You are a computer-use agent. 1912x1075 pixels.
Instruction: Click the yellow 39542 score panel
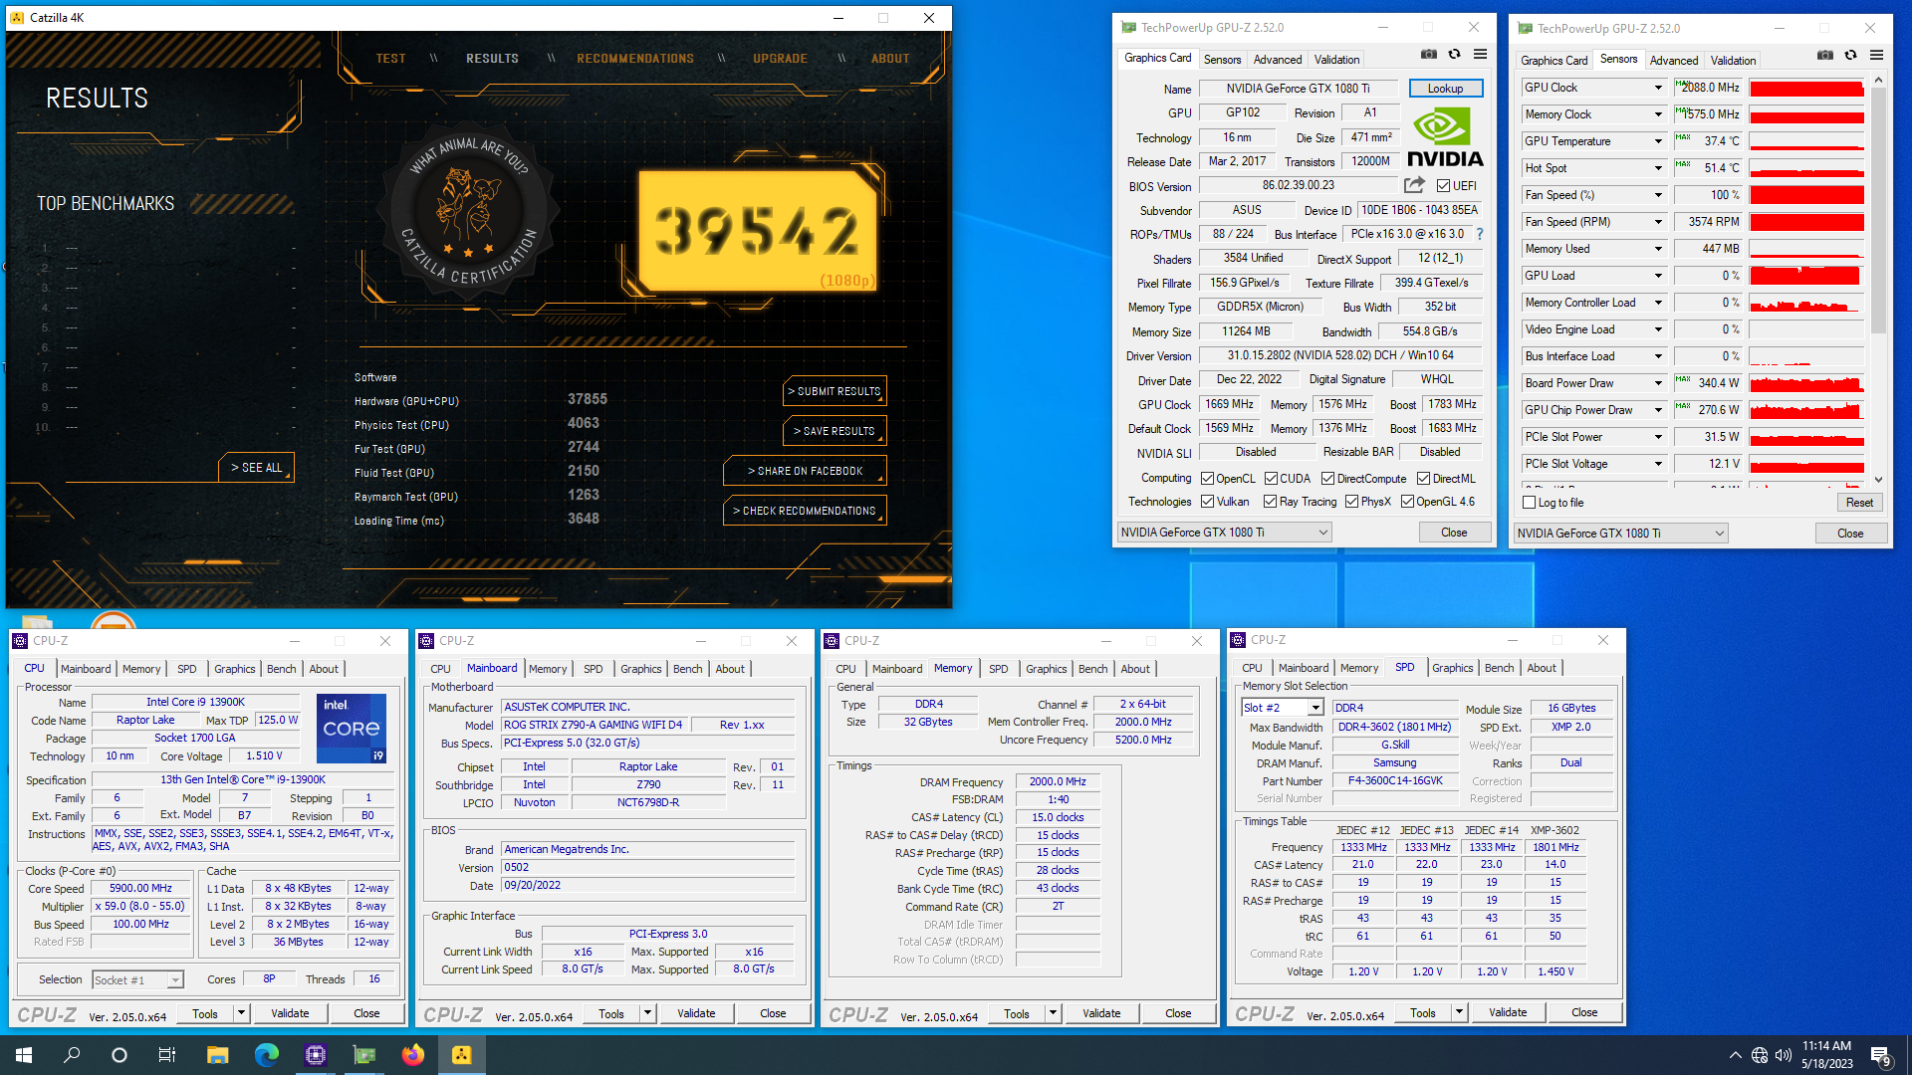[759, 232]
